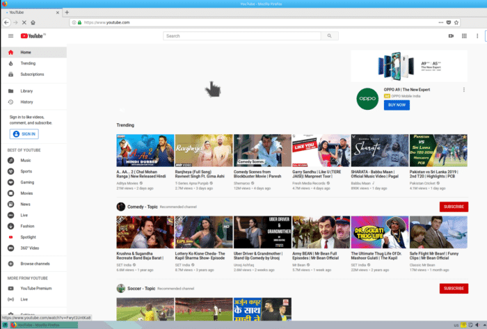The height and width of the screenshot is (329, 487).
Task: Click the Firefox item in the taskbar
Action: tap(43, 325)
